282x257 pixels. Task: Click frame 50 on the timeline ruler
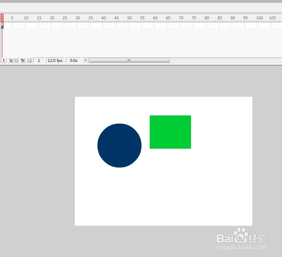(x=129, y=18)
